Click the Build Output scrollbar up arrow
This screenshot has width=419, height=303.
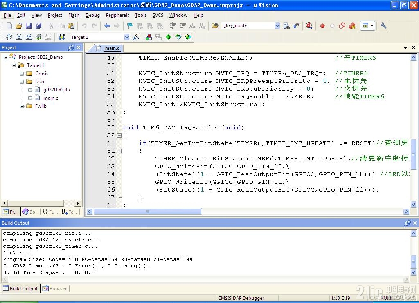413,234
